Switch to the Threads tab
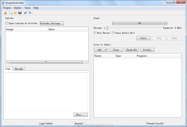 19,69
